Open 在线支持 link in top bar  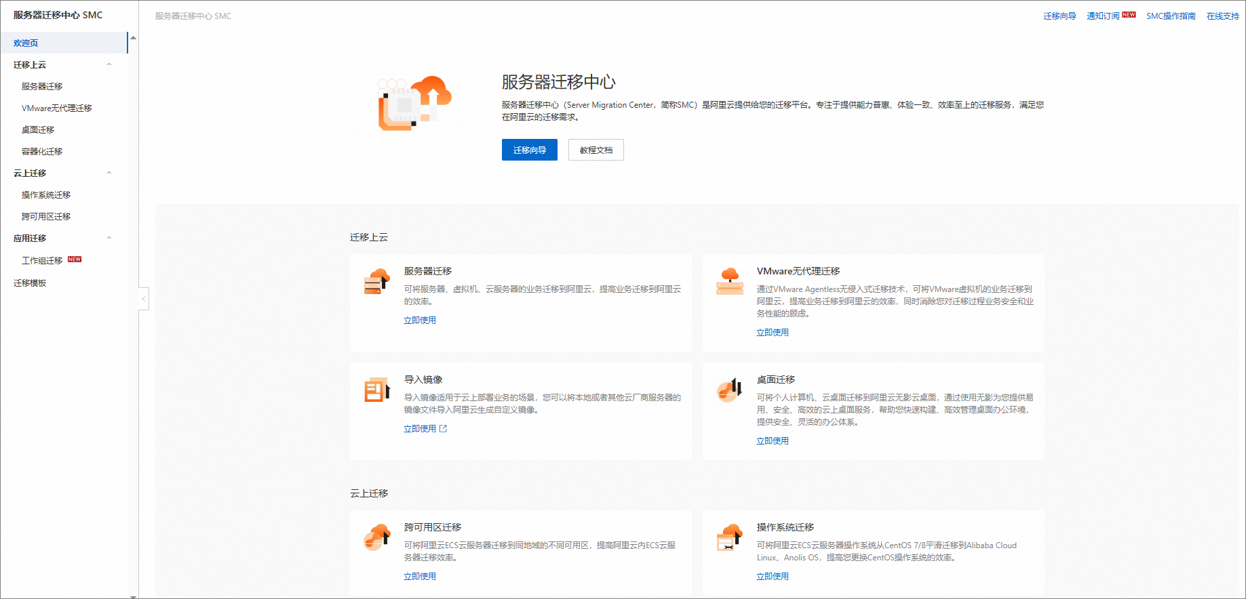(1223, 16)
